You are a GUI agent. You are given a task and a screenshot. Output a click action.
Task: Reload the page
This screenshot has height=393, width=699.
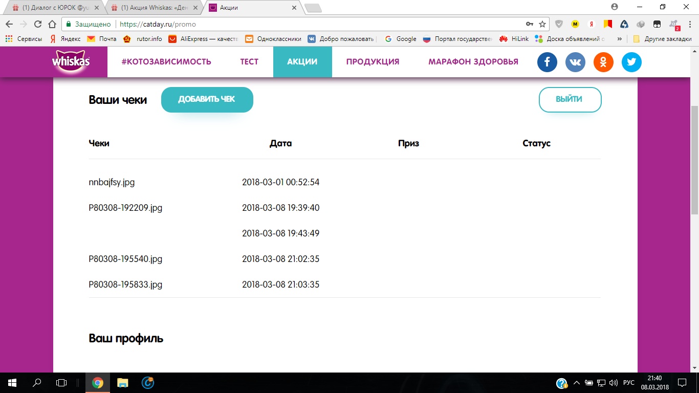37,24
